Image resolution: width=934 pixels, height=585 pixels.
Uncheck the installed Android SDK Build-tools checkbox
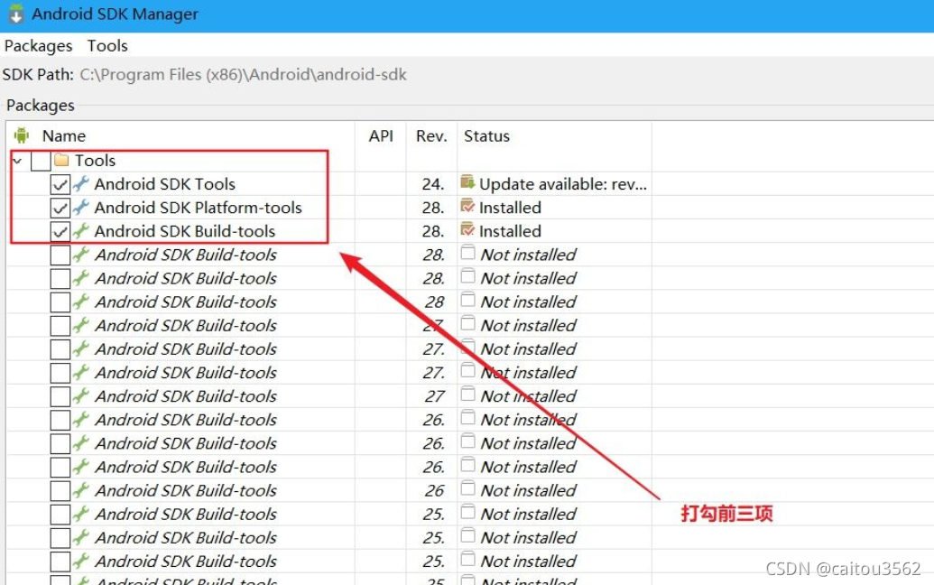point(60,231)
